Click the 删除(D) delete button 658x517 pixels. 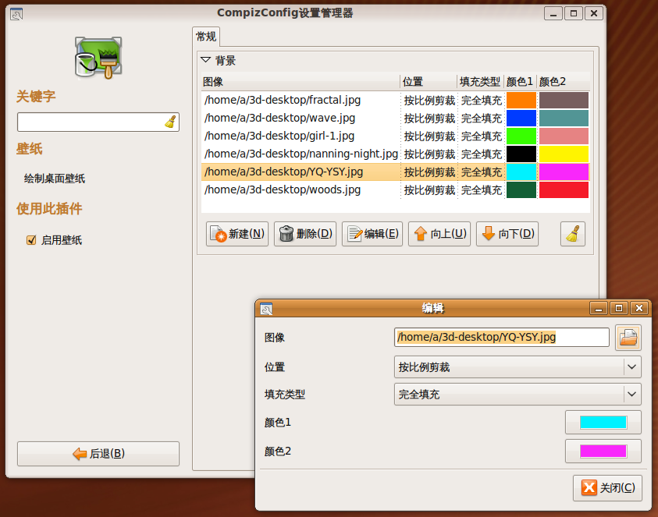point(305,234)
